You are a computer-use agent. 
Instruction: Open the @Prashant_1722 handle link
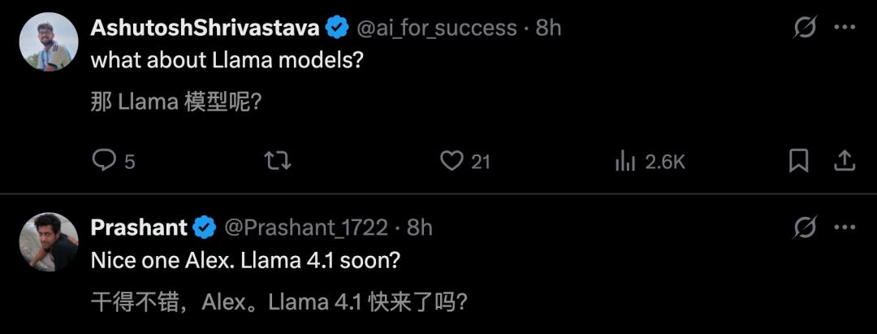click(305, 228)
